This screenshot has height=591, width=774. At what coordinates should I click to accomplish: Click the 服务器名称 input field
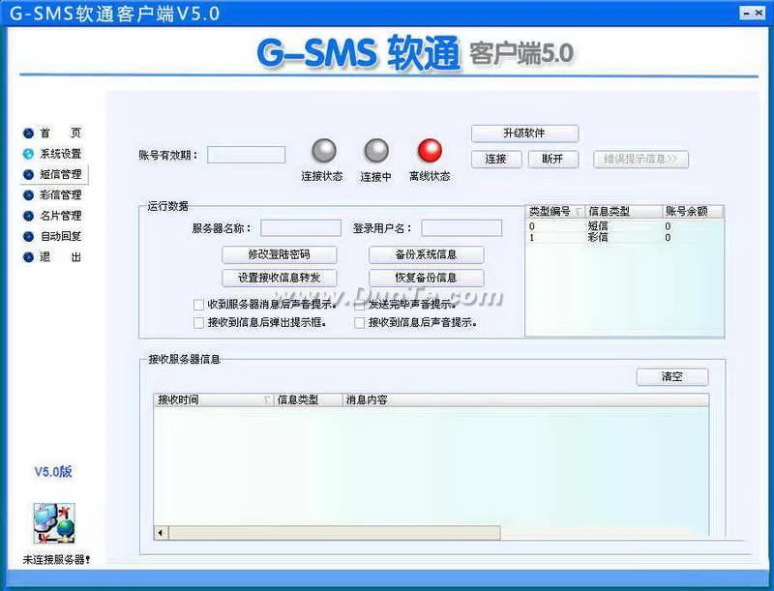(301, 228)
